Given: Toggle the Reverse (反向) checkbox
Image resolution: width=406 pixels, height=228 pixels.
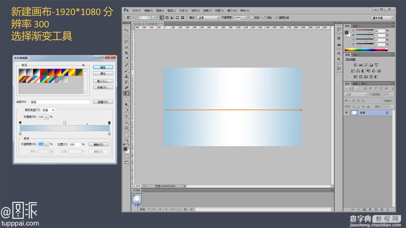Looking at the screenshot, I should [252, 18].
